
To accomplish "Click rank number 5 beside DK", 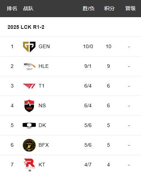I will coord(12,125).
